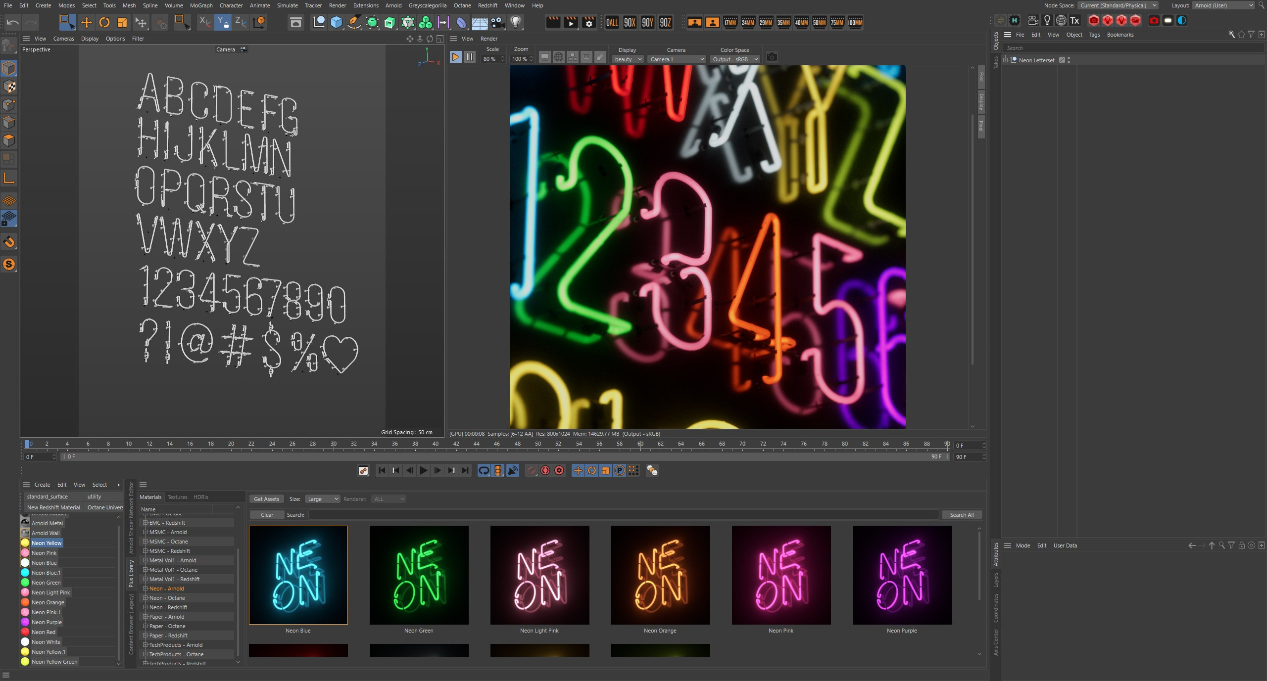Image resolution: width=1267 pixels, height=681 pixels.
Task: Click the 90X rotation preset icon
Action: (630, 22)
